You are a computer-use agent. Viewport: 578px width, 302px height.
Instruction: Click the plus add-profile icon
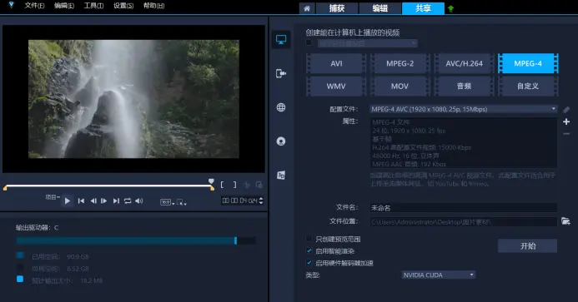click(x=566, y=121)
